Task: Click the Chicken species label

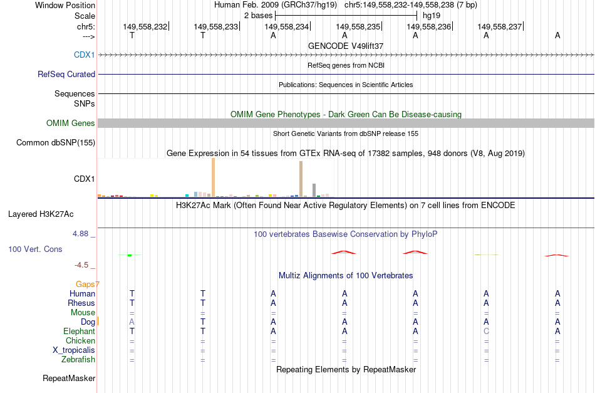Action: (80, 340)
